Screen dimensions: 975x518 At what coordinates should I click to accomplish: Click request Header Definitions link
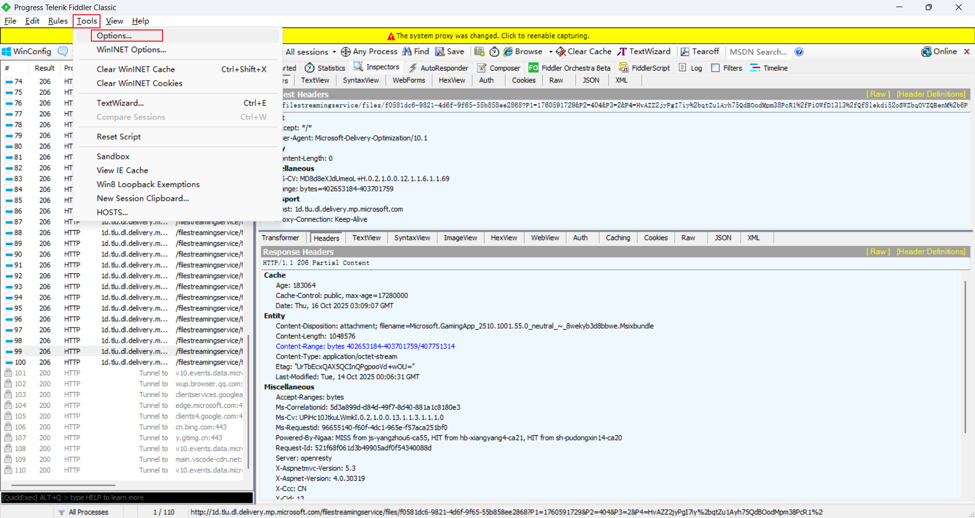click(x=931, y=94)
